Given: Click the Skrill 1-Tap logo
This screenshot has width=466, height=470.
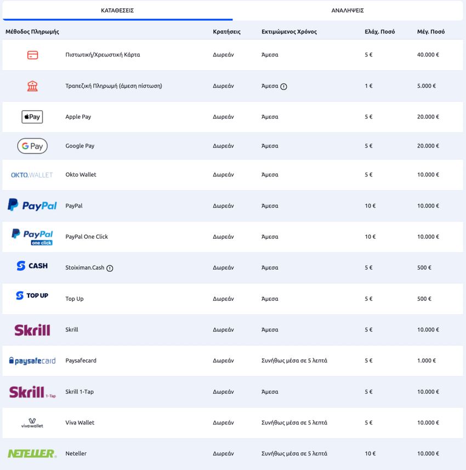Looking at the screenshot, I should [x=32, y=392].
